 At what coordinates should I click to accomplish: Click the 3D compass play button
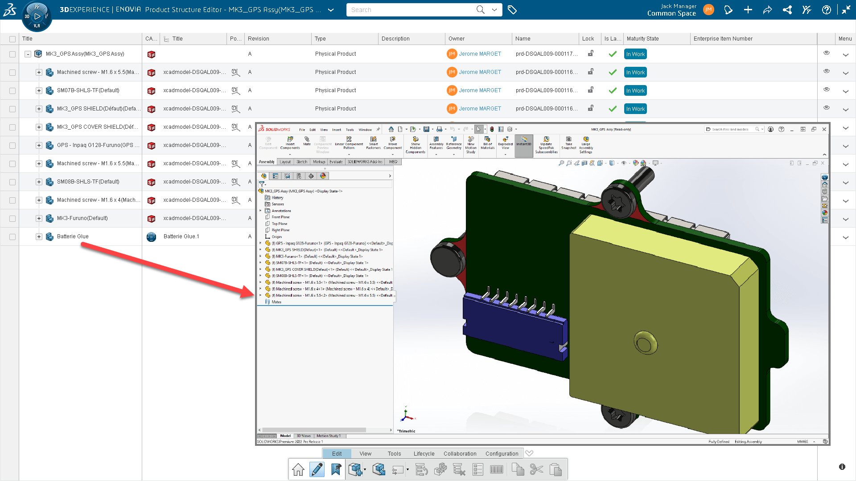37,16
